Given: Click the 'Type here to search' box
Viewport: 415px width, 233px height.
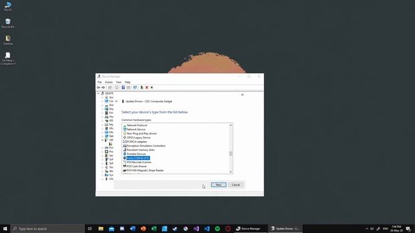Looking at the screenshot, I should [47, 228].
